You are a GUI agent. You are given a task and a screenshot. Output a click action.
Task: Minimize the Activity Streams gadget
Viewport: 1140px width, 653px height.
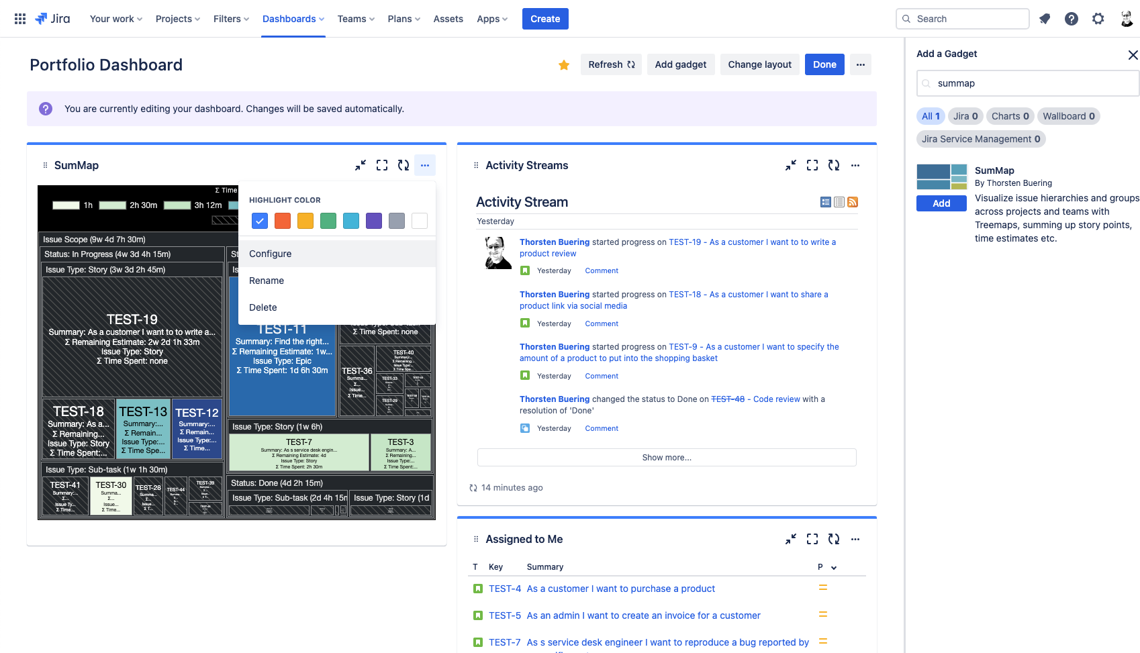tap(791, 165)
